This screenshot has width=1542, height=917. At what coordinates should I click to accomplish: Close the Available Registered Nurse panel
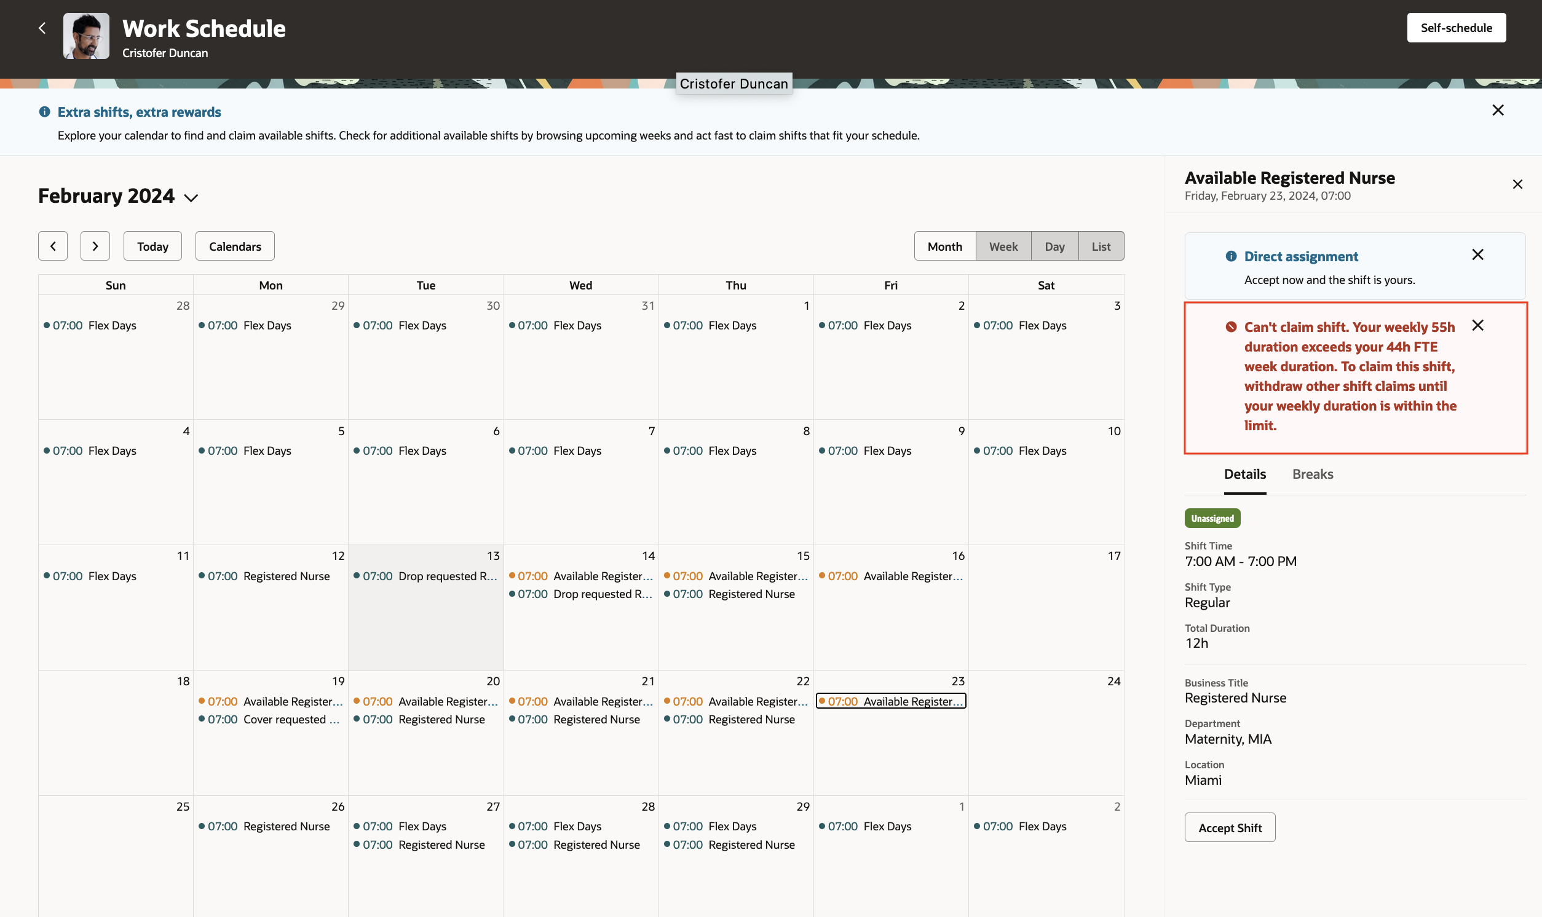click(1517, 184)
